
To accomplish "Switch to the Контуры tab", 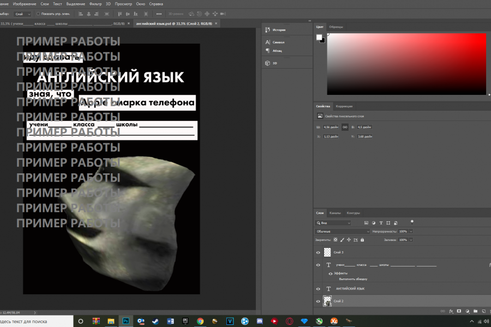I will tap(353, 213).
